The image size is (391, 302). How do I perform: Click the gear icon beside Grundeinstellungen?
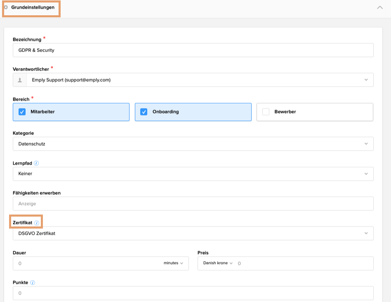tap(6, 7)
